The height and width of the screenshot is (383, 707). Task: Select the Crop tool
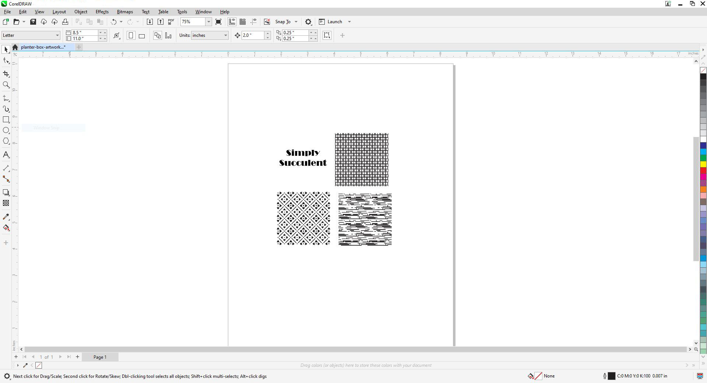tap(6, 74)
